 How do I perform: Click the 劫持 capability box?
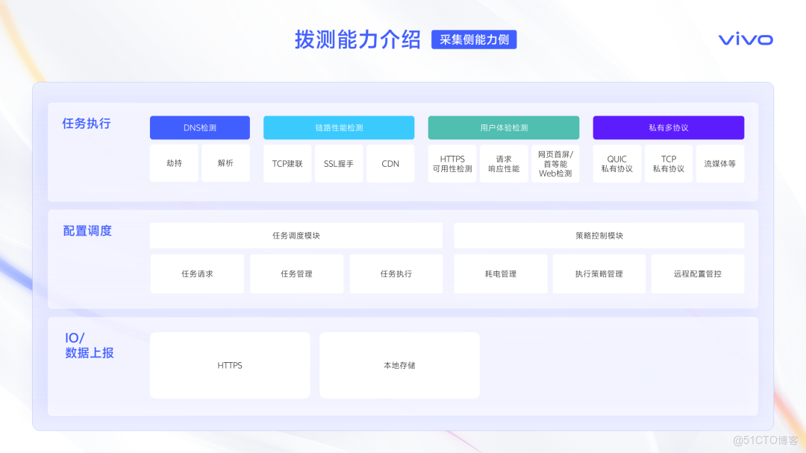click(174, 163)
